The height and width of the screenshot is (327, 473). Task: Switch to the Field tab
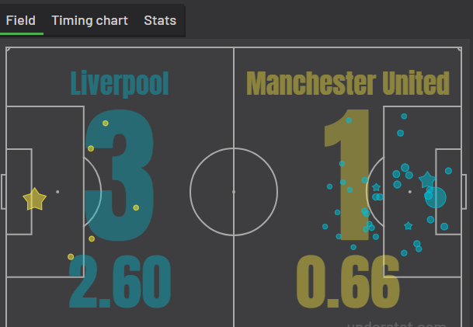tap(21, 20)
